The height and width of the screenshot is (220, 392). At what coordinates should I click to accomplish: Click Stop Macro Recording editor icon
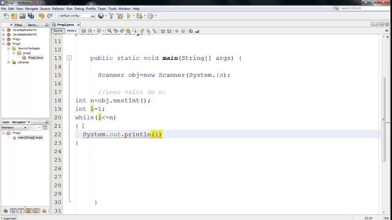coord(183,31)
